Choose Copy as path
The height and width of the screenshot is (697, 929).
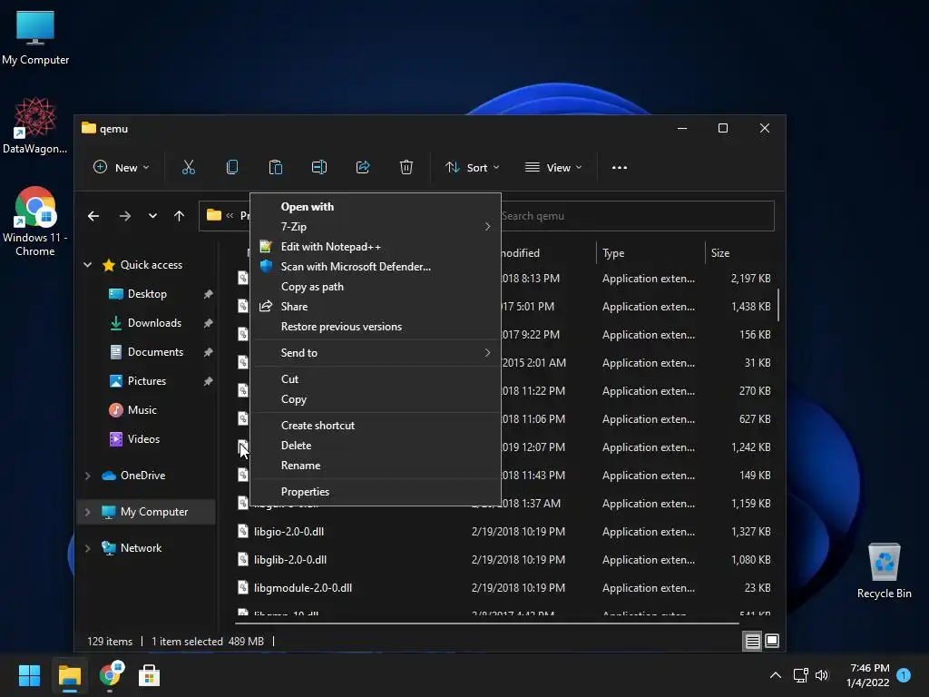(376, 287)
